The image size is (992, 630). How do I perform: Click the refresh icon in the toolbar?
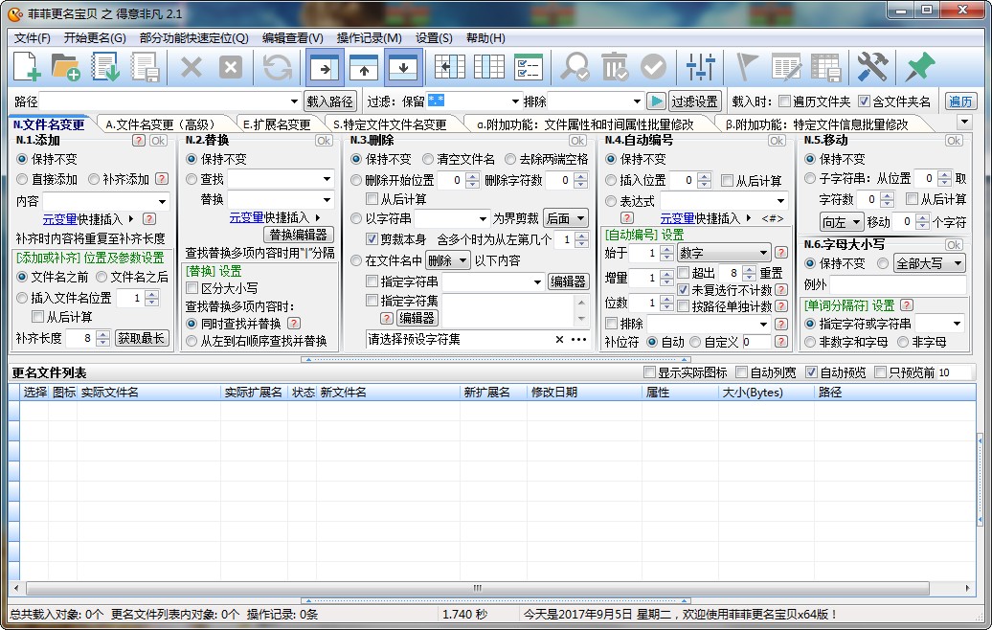[275, 67]
